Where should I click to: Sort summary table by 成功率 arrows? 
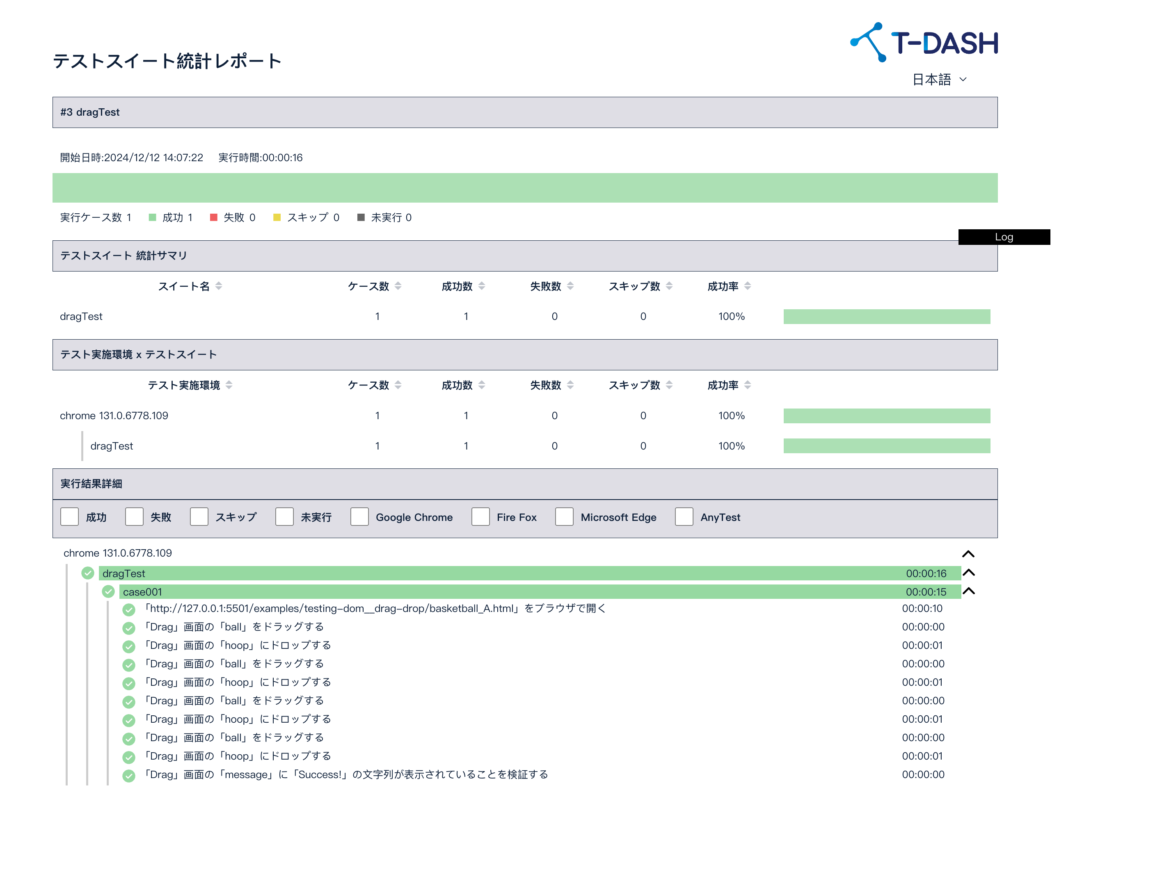pyautogui.click(x=747, y=286)
